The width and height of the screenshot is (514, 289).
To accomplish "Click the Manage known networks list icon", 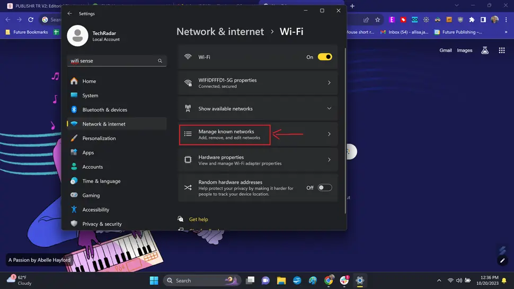I will coord(188,134).
